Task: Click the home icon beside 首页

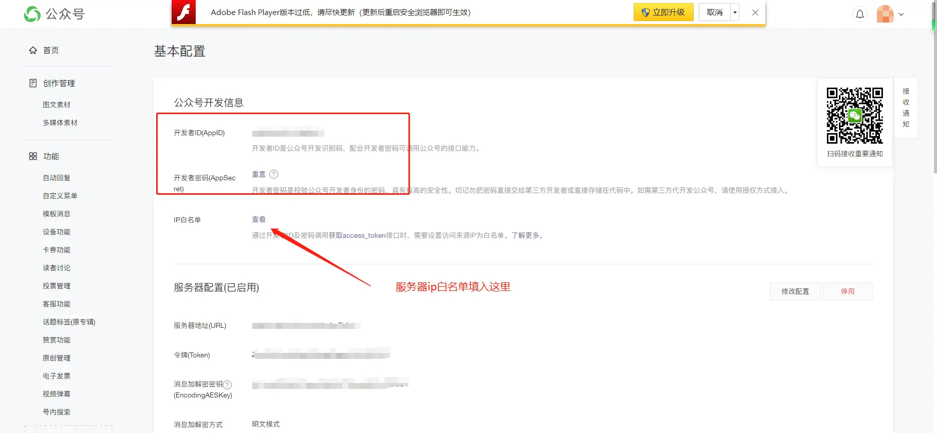Action: [33, 50]
